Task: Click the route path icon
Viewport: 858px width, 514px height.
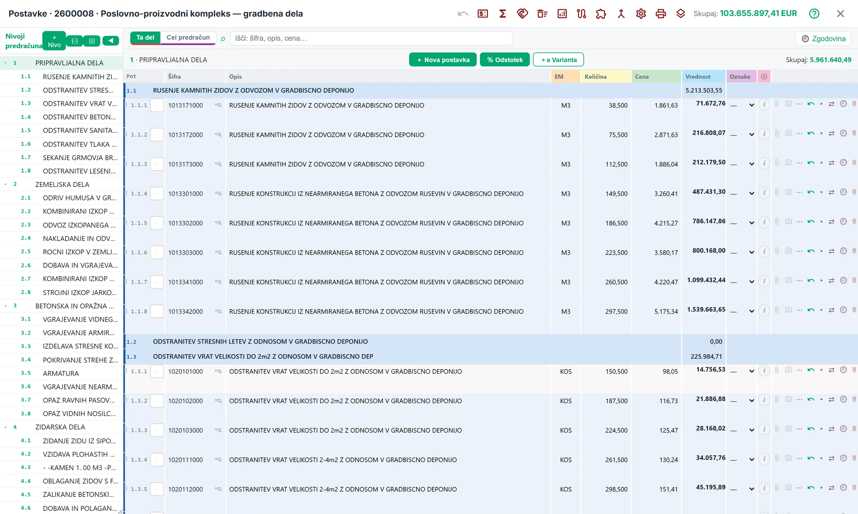Action: tap(581, 14)
